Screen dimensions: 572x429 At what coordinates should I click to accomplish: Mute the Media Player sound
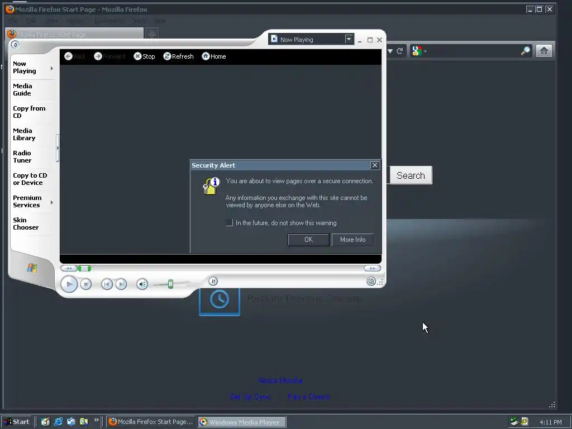(142, 284)
